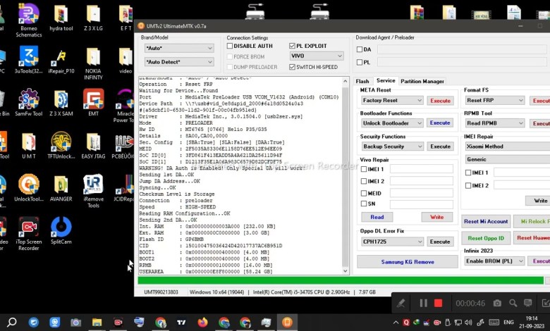Click the log panel vertical scrollbar
The image size is (550, 331).
345,176
